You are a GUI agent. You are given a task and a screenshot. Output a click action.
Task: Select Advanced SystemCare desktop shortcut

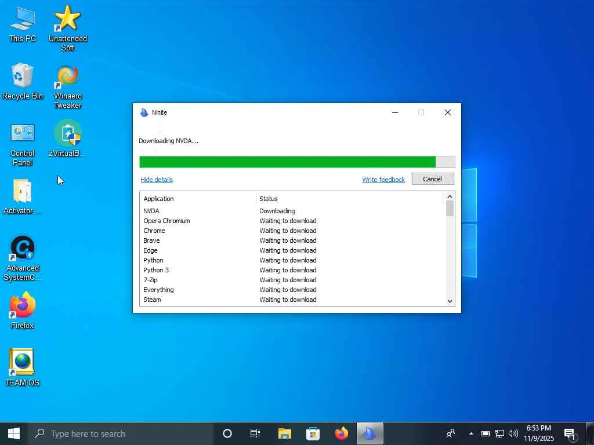tap(23, 258)
